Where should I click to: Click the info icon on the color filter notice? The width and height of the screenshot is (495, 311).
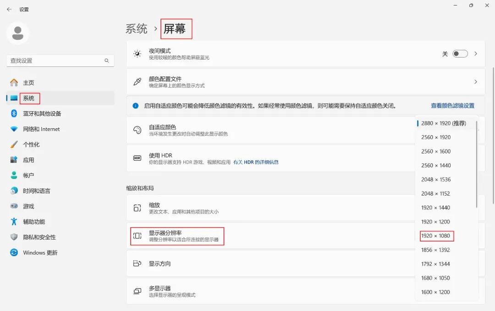[x=136, y=106]
